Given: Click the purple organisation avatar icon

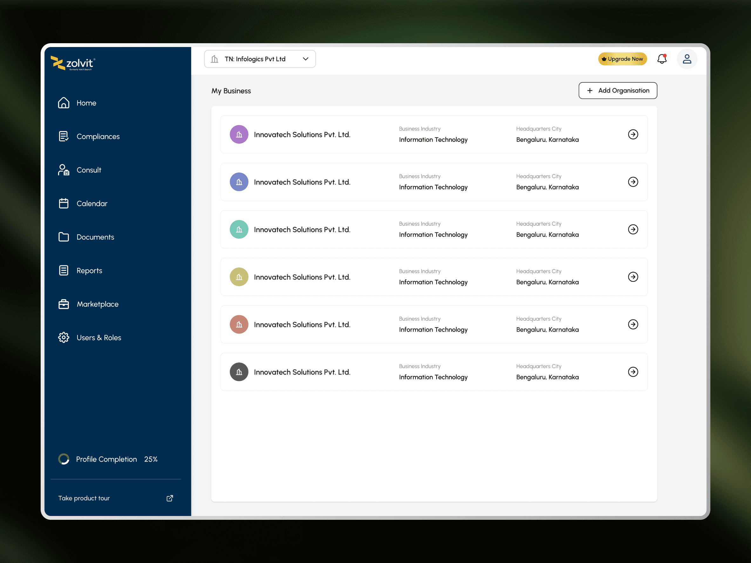Looking at the screenshot, I should tap(239, 134).
